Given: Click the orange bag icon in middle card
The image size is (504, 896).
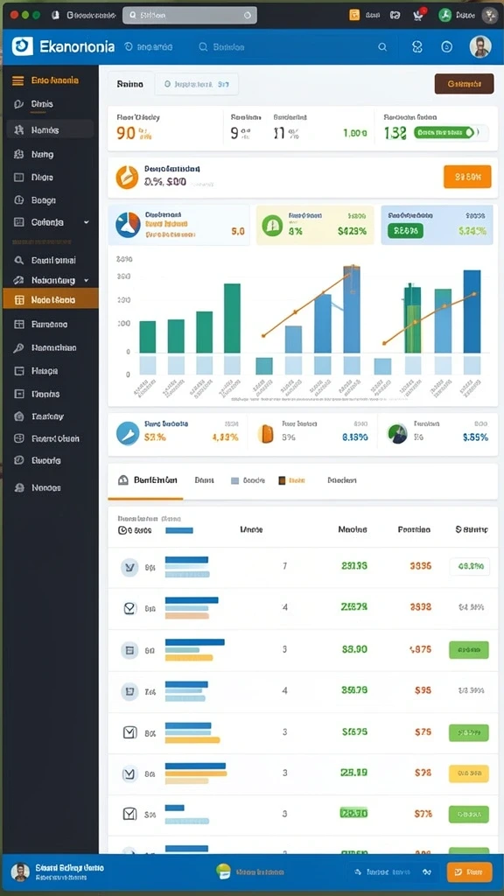Looking at the screenshot, I should (x=265, y=434).
